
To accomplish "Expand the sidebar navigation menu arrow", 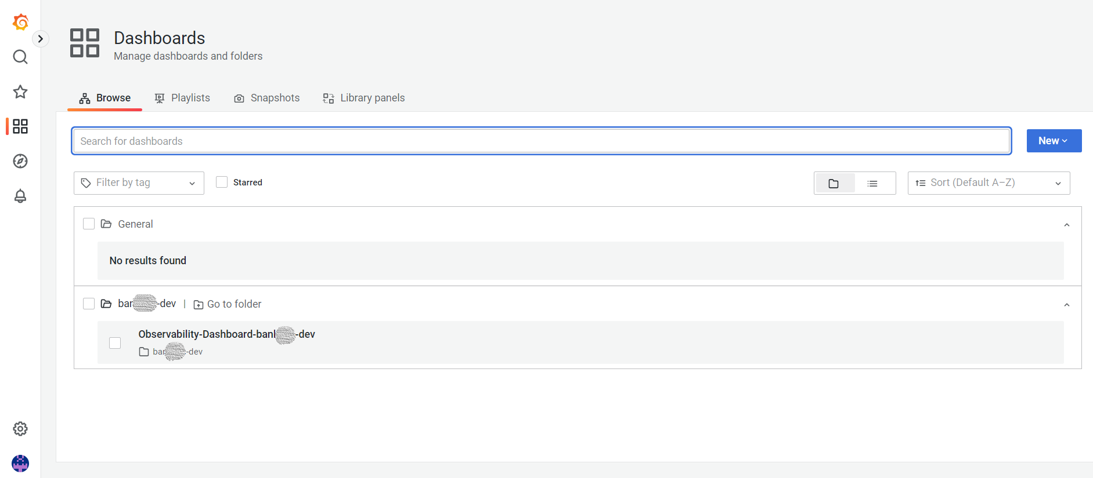I will 40,39.
